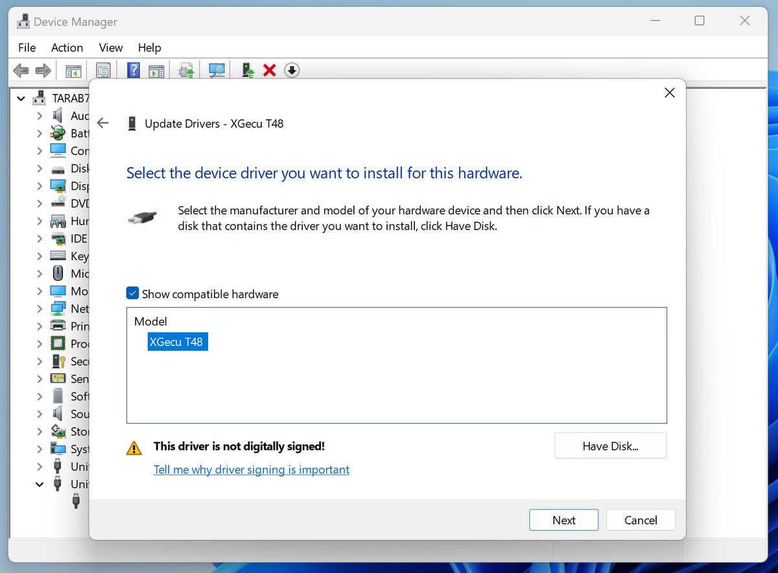
Task: Expand the Soft tree node chevron
Action: pyautogui.click(x=40, y=396)
